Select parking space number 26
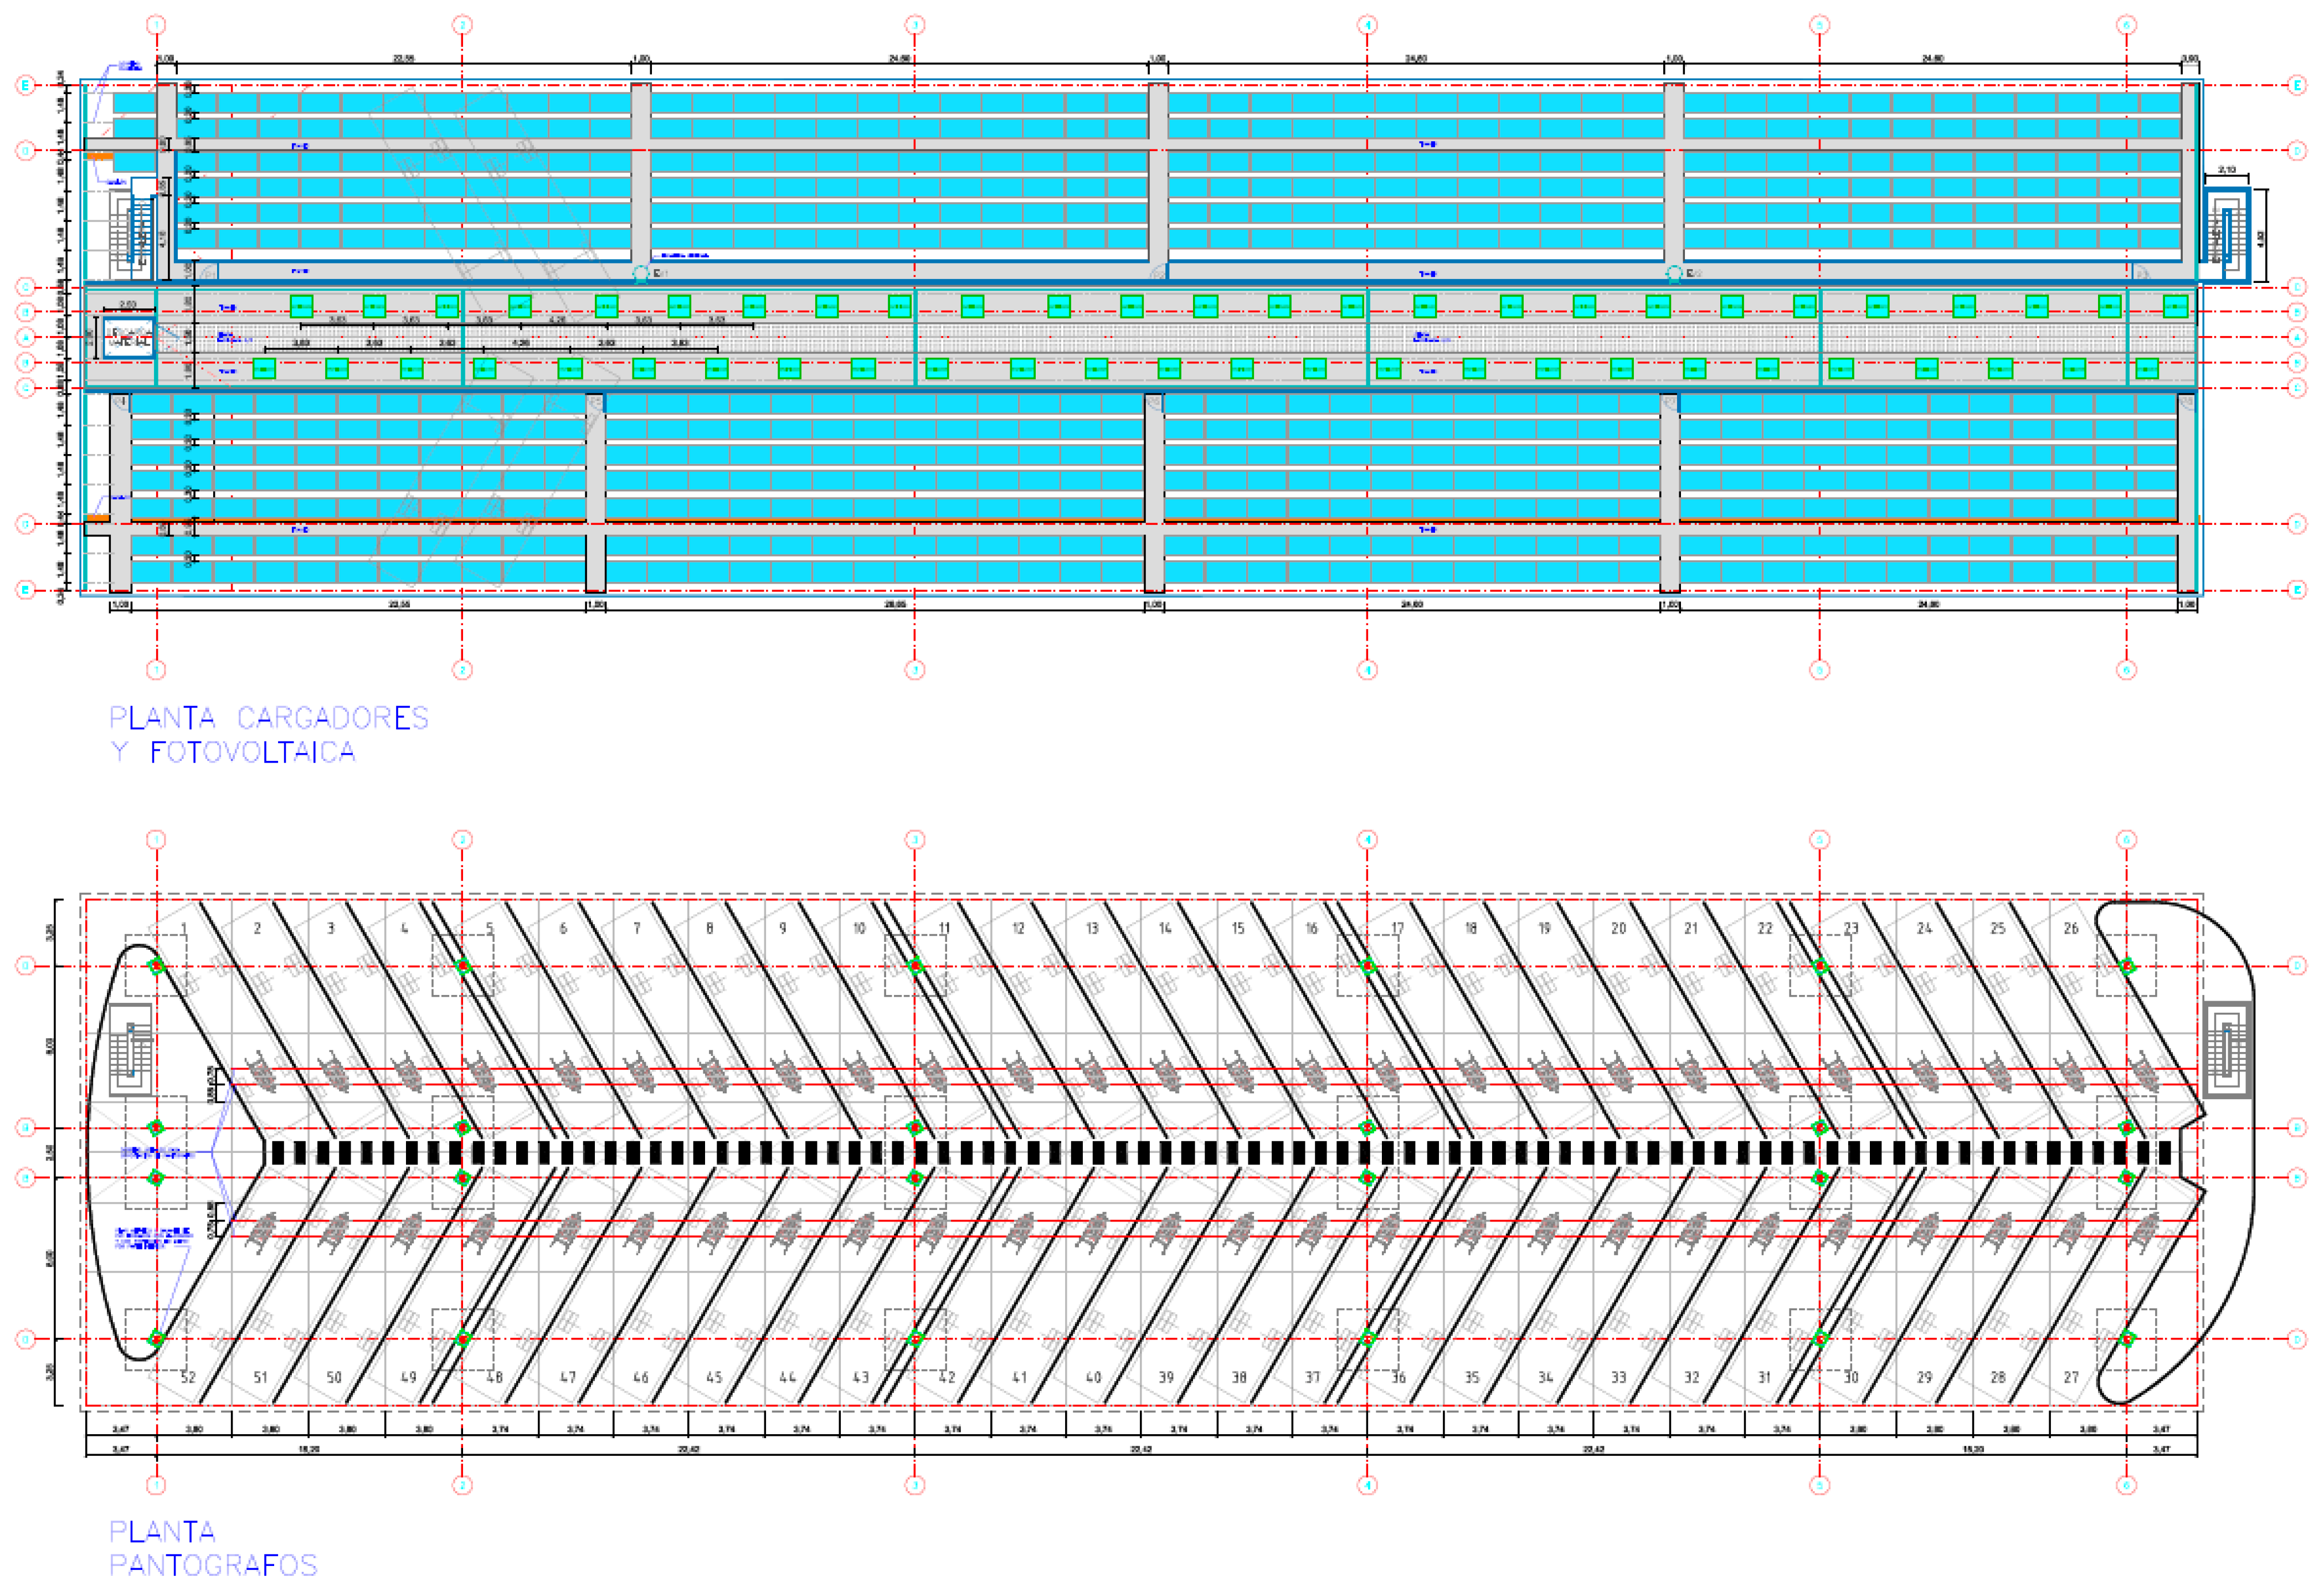2324x1587 pixels. [2071, 928]
